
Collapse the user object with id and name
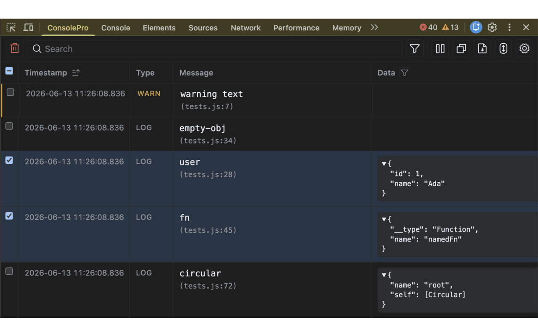[x=384, y=163]
